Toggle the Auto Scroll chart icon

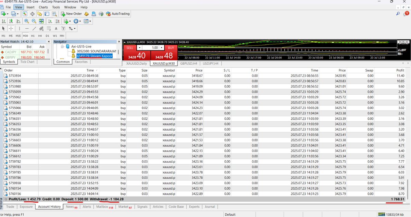50,21
